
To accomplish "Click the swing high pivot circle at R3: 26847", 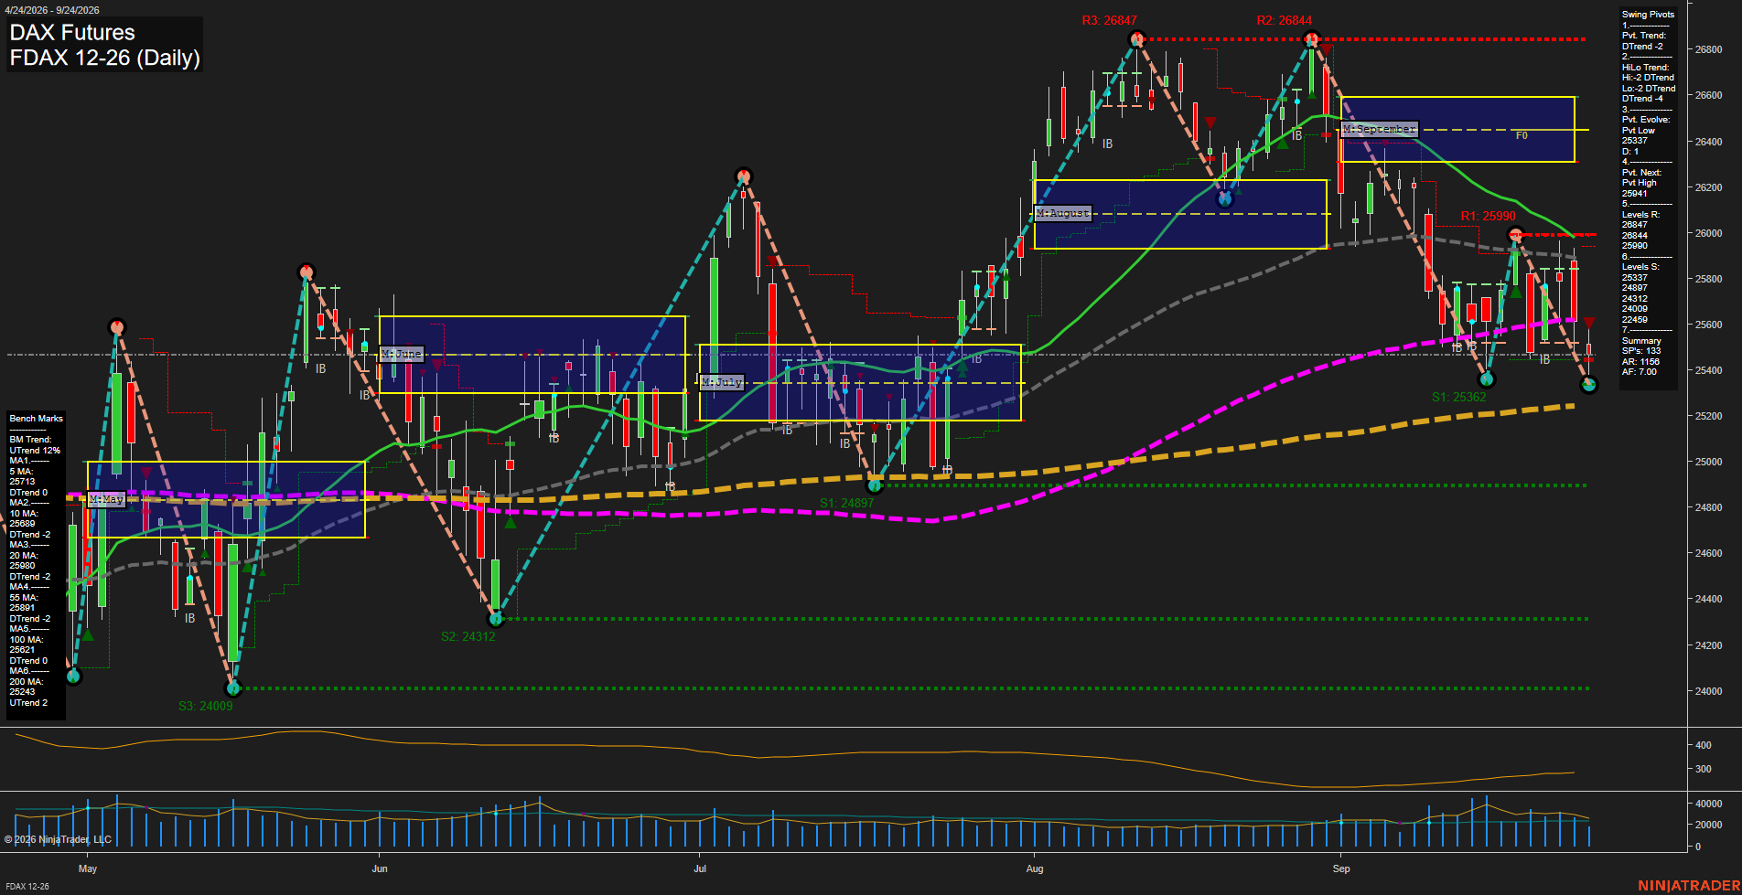I will click(x=1137, y=38).
